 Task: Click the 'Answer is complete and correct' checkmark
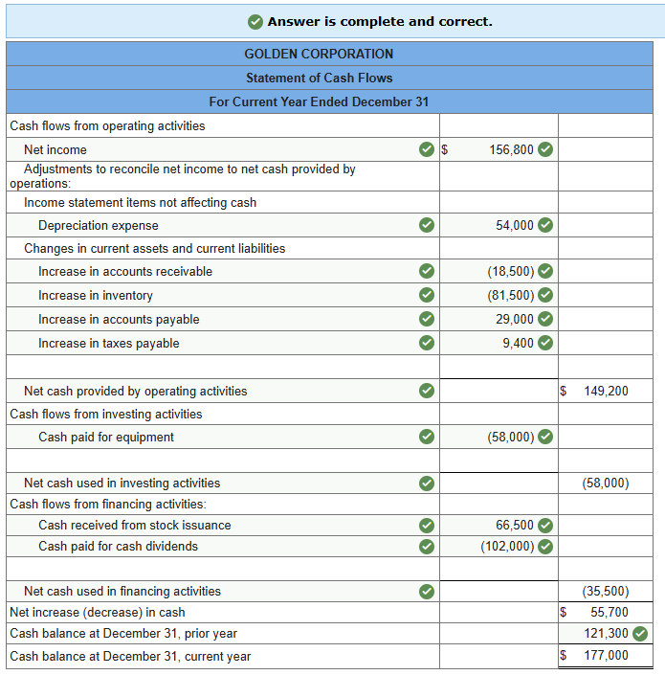pos(255,21)
